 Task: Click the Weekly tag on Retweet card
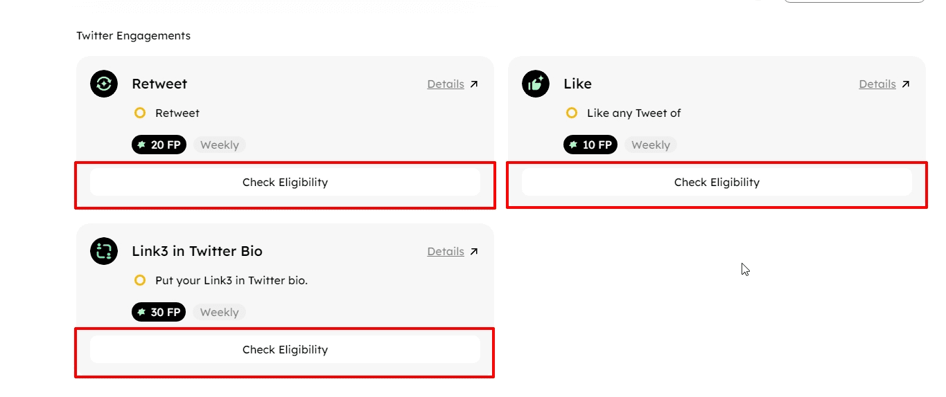219,145
